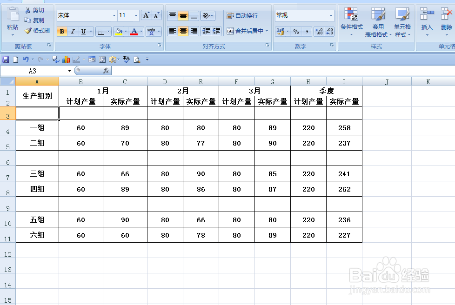Undo the last action
The width and height of the screenshot is (455, 305).
tap(26, 60)
